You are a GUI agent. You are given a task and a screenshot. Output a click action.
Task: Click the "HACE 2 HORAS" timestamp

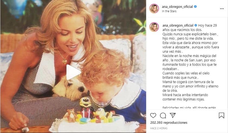(159, 128)
